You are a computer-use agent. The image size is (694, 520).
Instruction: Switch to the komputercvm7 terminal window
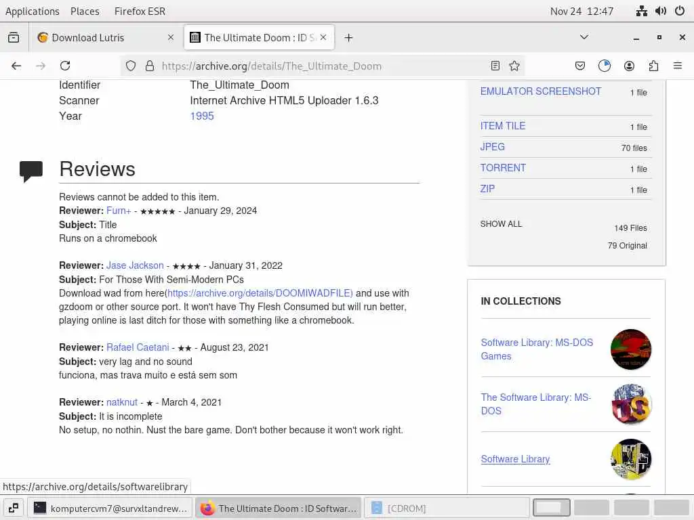110,508
